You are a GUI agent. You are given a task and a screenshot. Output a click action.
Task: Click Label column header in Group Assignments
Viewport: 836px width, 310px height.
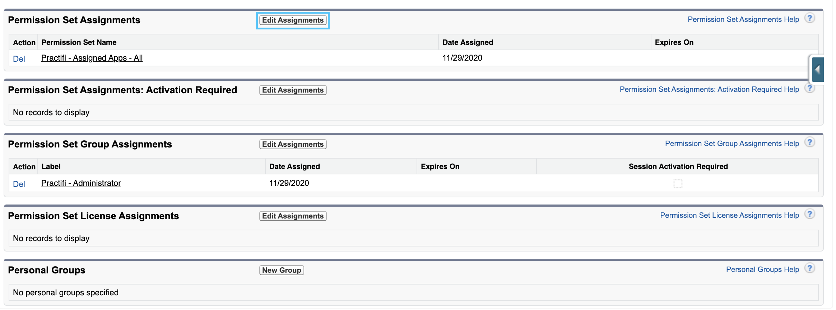coord(51,166)
